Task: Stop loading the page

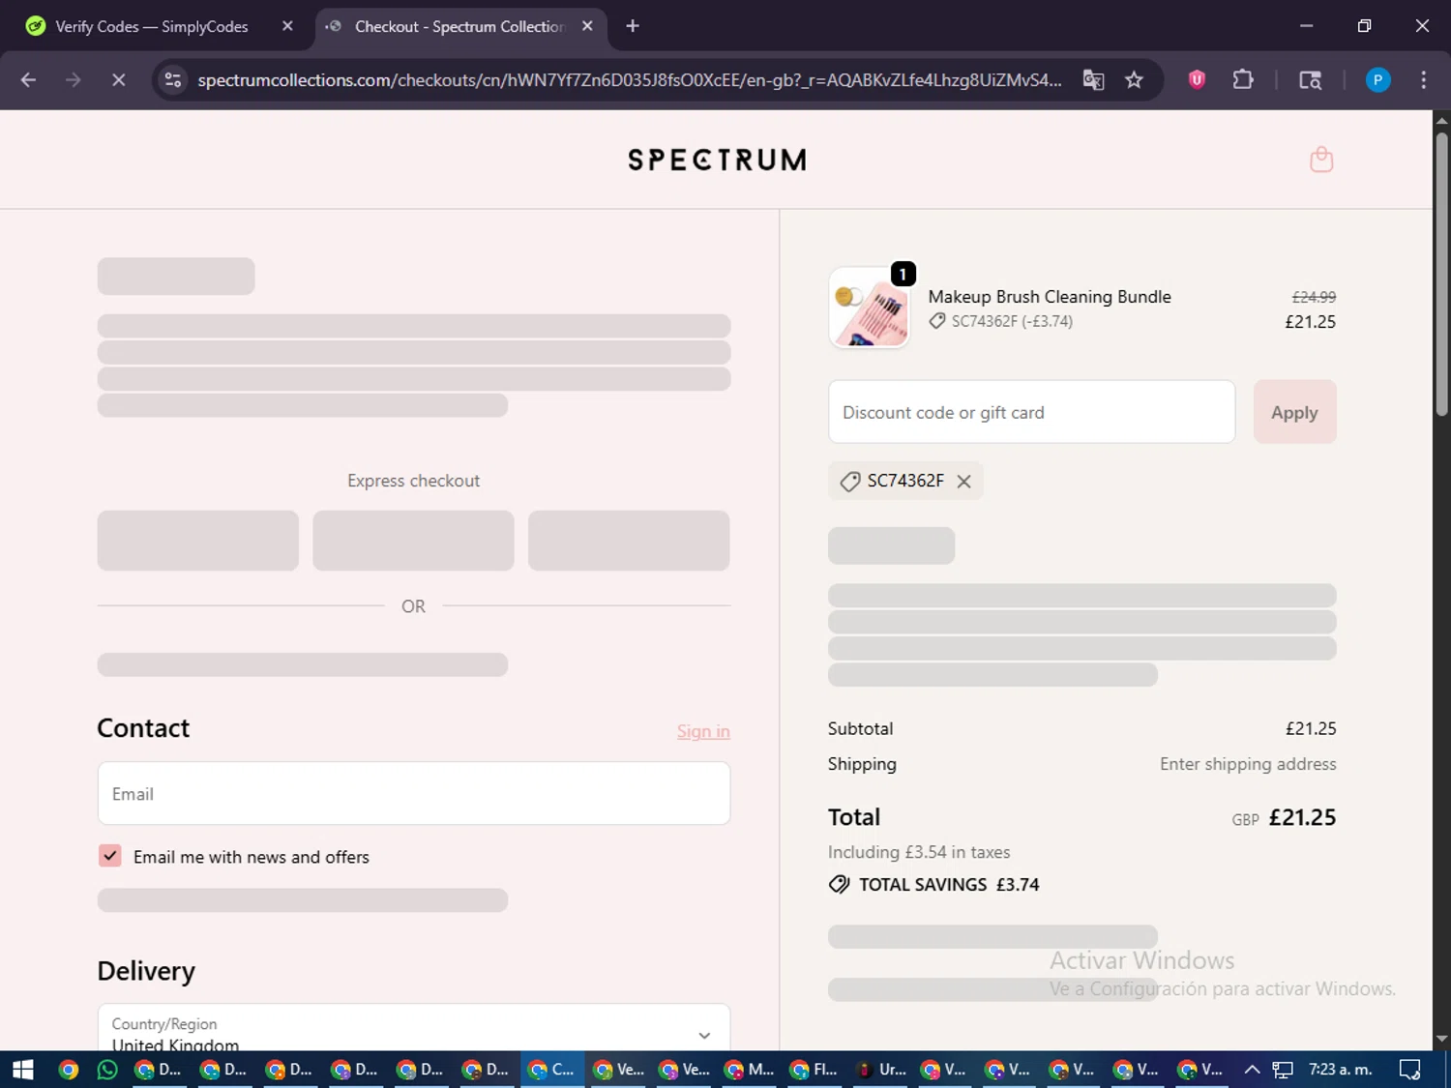Action: click(x=118, y=80)
